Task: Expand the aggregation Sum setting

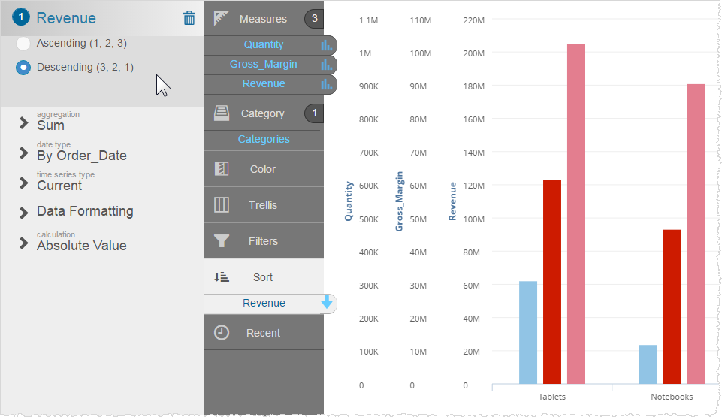Action: point(24,125)
